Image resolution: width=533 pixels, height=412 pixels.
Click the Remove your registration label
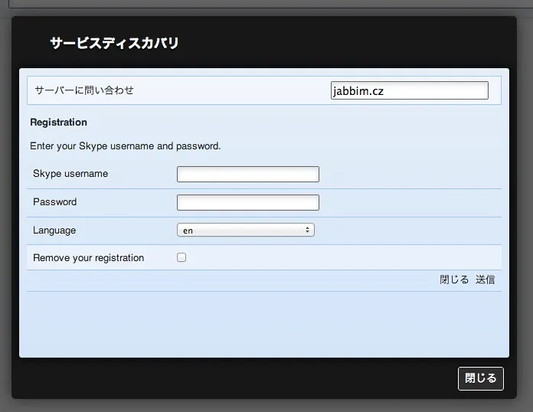pyautogui.click(x=88, y=258)
